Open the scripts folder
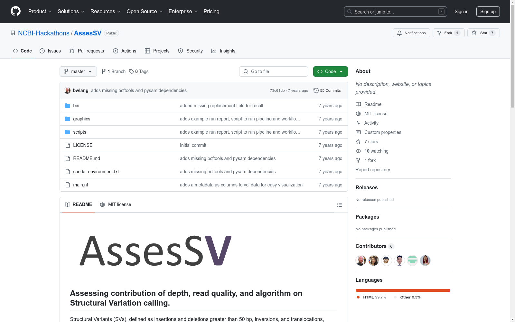515x322 pixels. point(80,132)
